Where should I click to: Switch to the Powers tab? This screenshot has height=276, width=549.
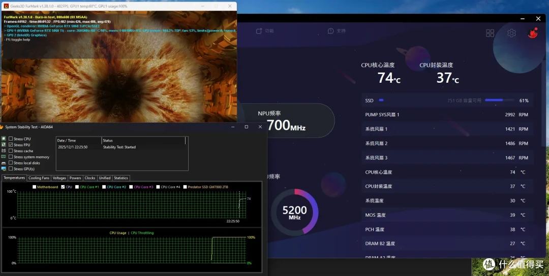(75, 178)
